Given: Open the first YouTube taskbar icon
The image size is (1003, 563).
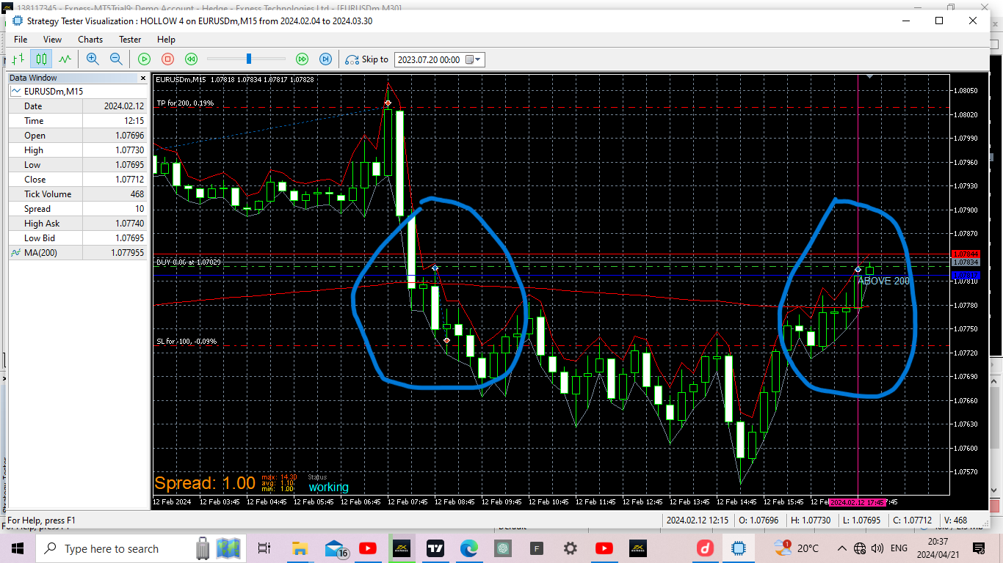Looking at the screenshot, I should (x=368, y=548).
